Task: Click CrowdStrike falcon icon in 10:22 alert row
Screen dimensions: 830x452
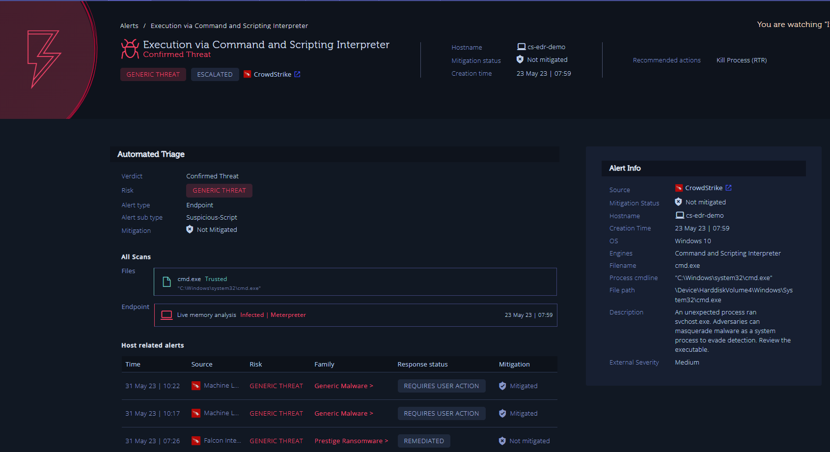Action: pyautogui.click(x=196, y=386)
